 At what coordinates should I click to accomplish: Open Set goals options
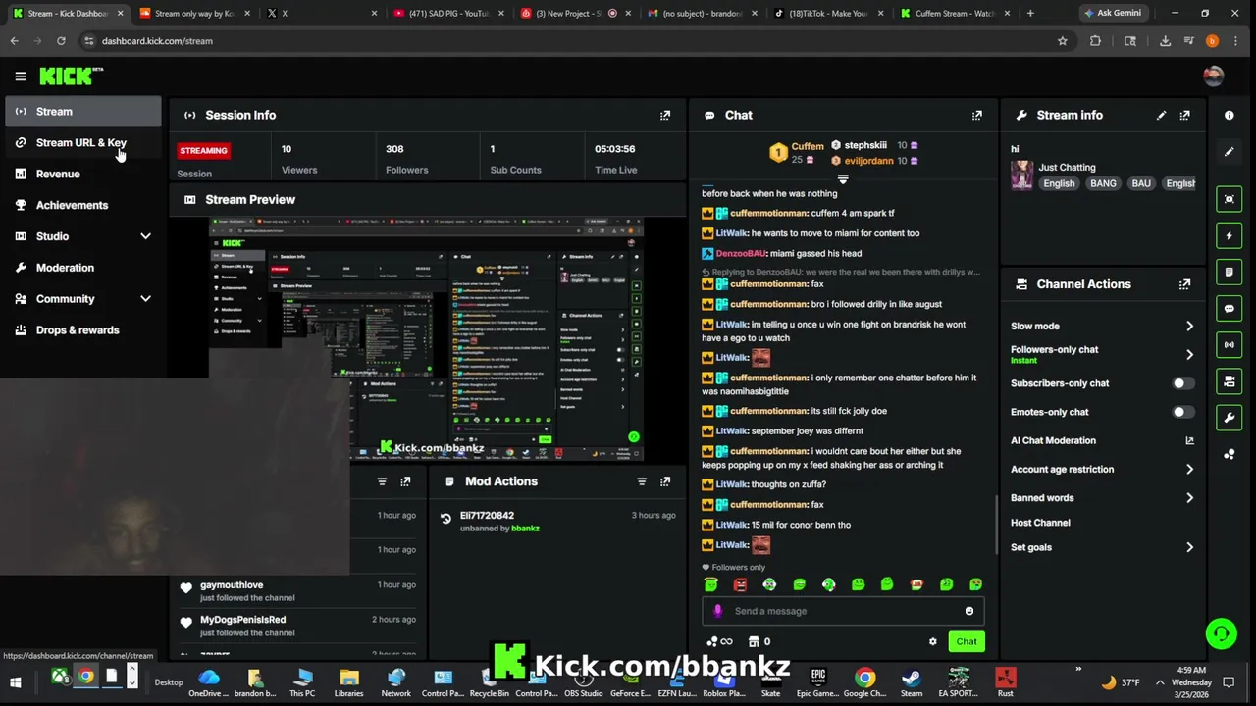(1102, 547)
